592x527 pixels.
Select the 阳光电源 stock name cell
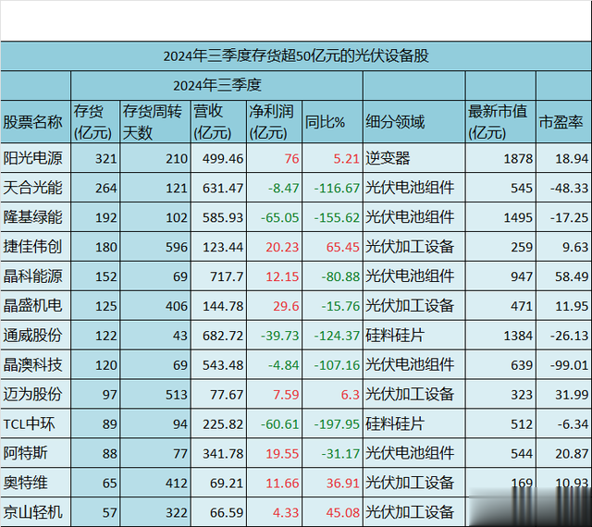click(33, 158)
